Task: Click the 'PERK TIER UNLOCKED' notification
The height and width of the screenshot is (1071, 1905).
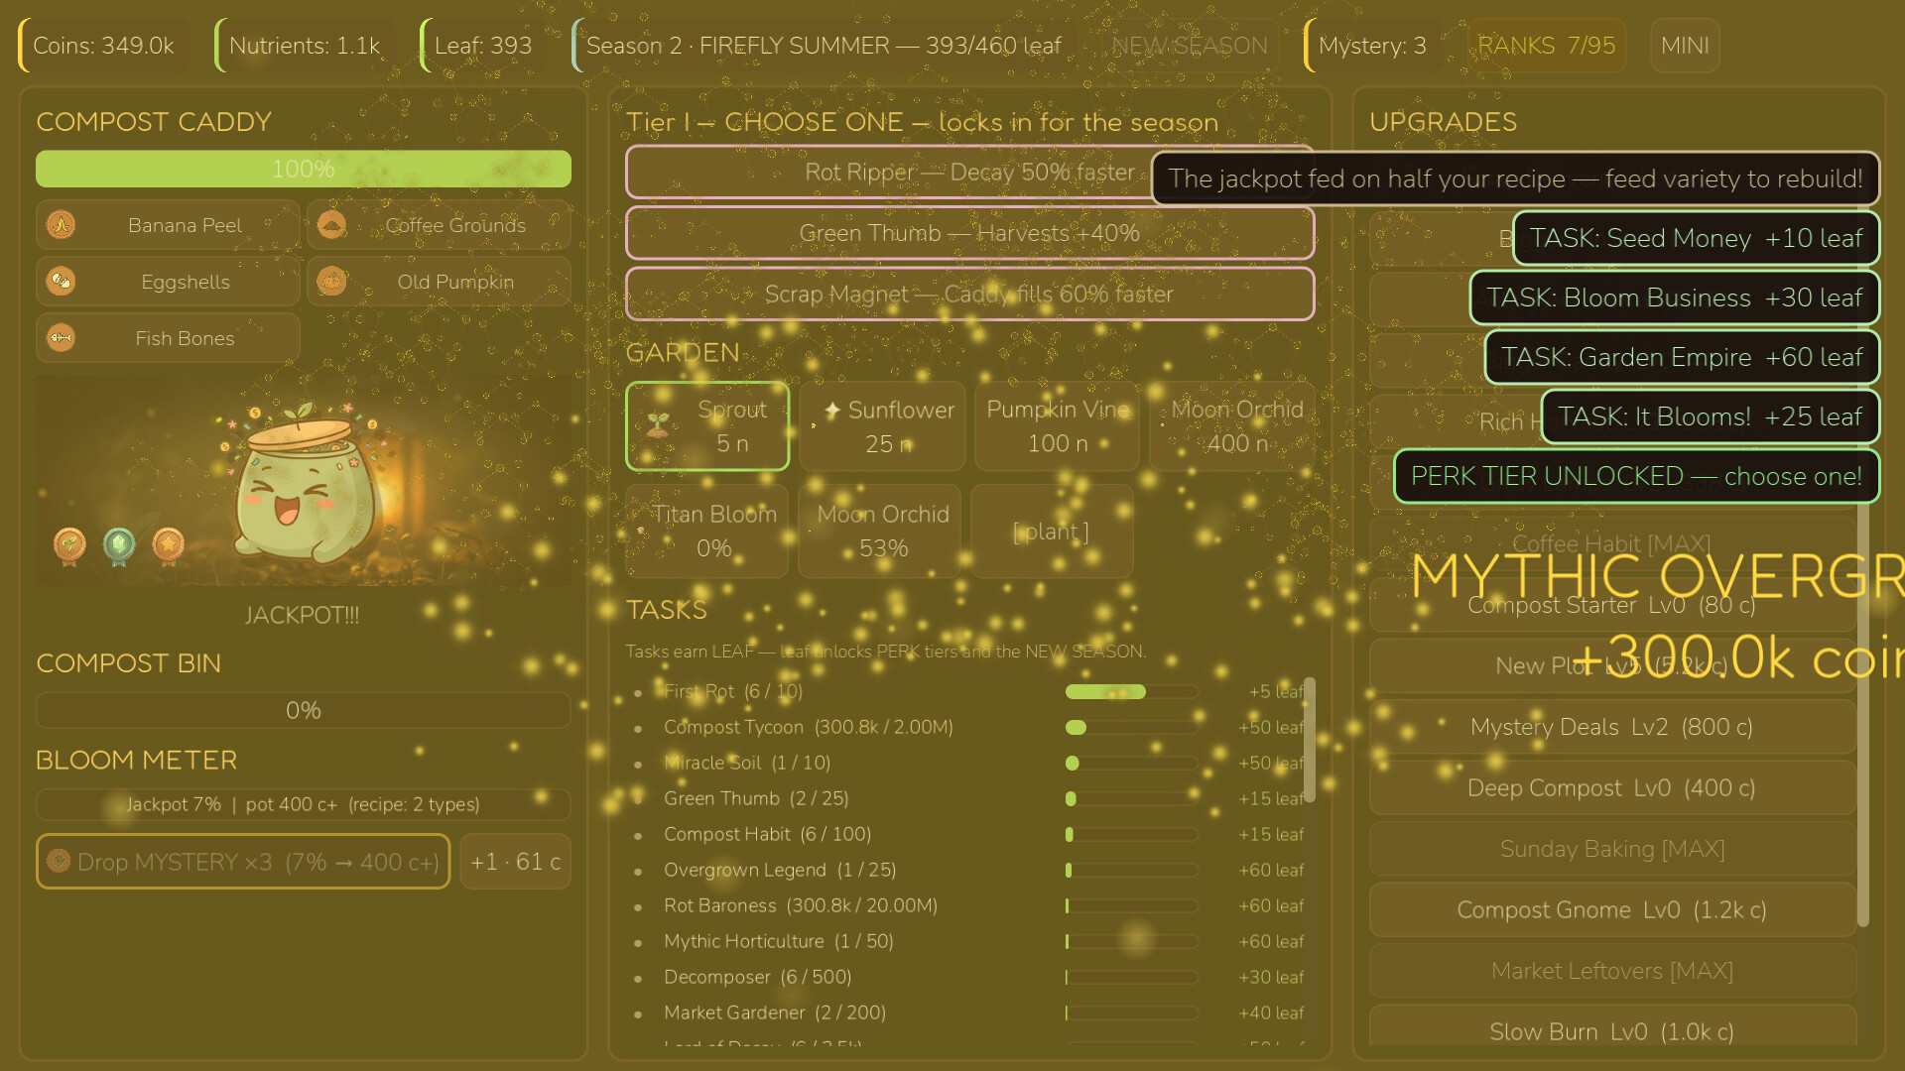Action: pyautogui.click(x=1637, y=476)
